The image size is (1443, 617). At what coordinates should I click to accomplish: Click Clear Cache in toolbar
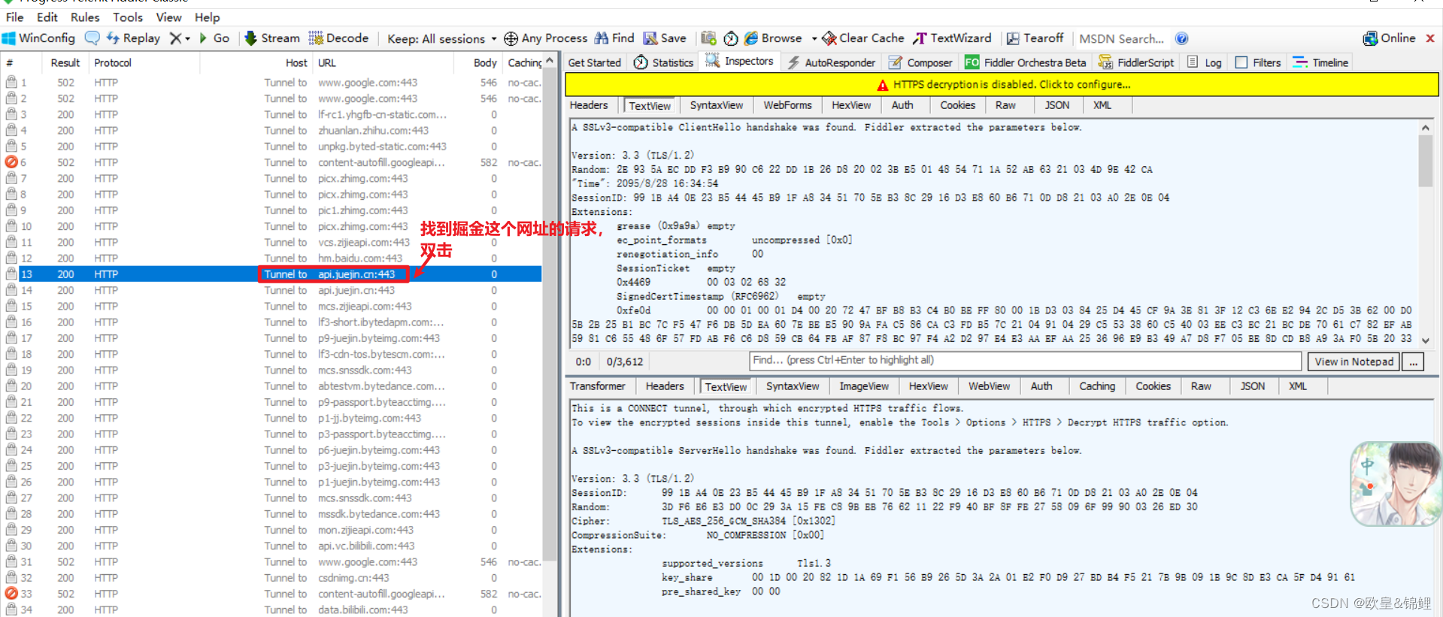click(863, 38)
